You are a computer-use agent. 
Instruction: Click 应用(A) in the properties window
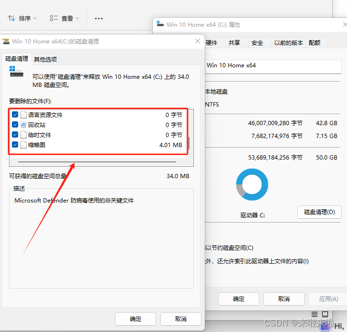(328, 299)
